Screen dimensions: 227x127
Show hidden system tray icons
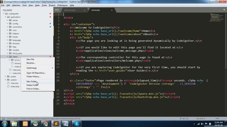(x=194, y=124)
